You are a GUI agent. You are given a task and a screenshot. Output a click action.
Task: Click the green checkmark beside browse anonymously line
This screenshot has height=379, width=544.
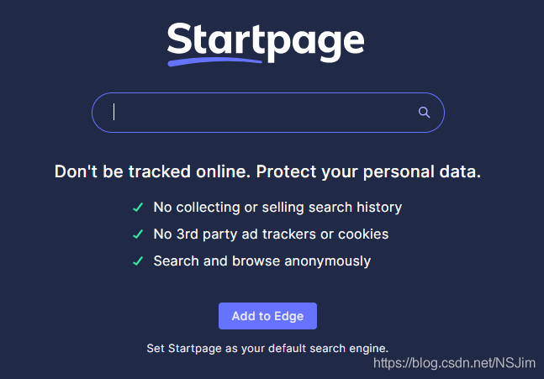(x=138, y=261)
